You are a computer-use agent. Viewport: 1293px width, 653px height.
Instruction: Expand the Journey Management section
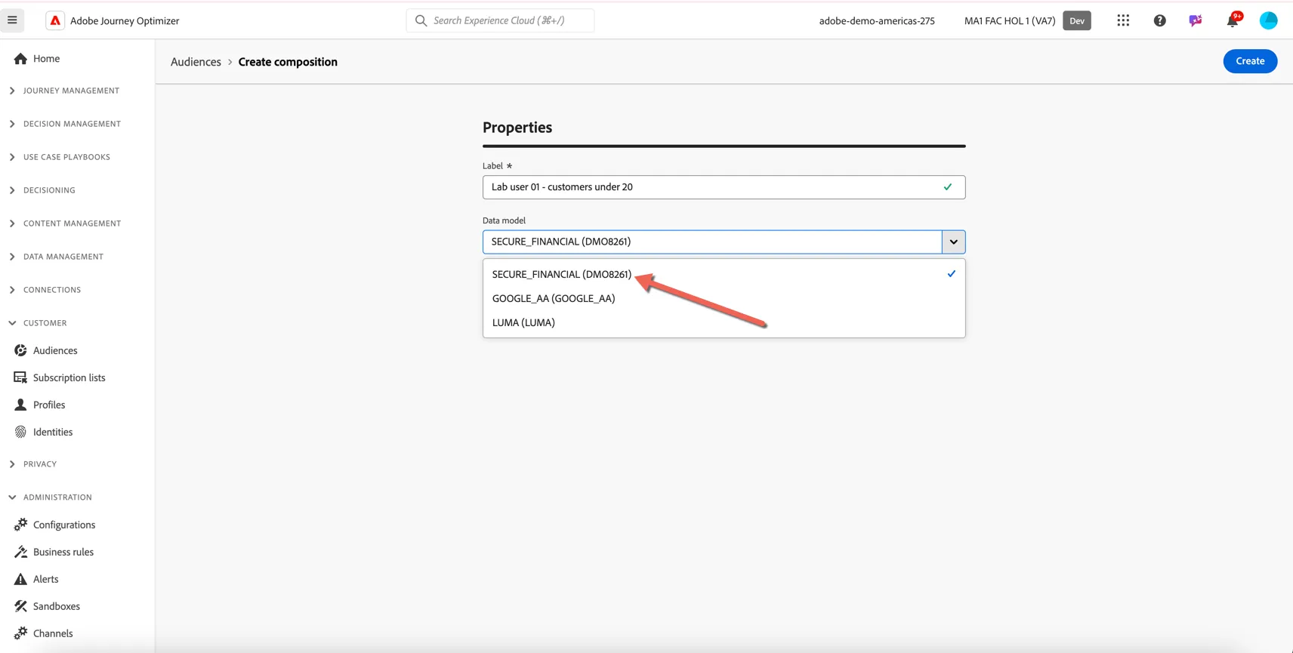[x=64, y=91]
